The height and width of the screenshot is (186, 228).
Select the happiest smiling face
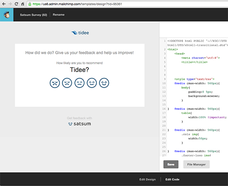click(x=104, y=83)
